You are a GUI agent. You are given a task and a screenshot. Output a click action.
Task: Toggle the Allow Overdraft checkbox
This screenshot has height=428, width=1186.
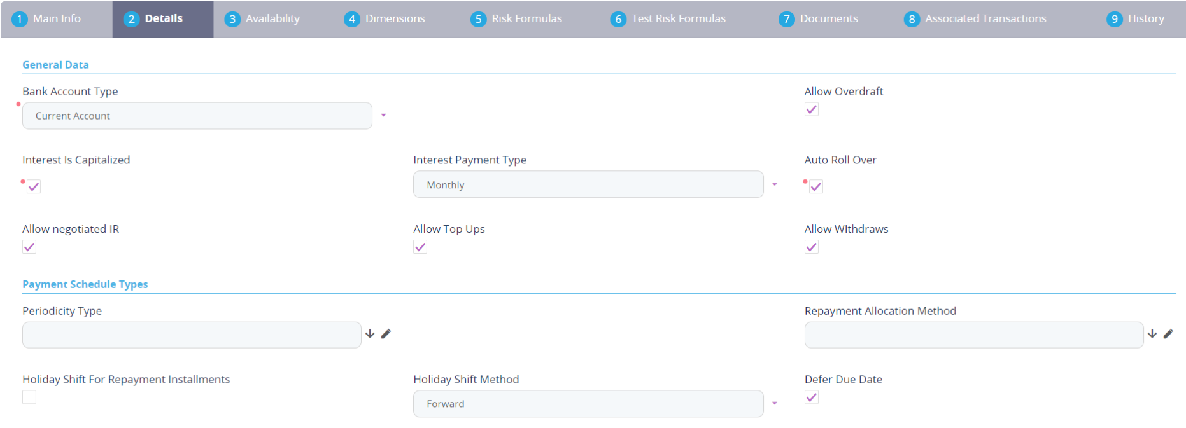pos(812,109)
